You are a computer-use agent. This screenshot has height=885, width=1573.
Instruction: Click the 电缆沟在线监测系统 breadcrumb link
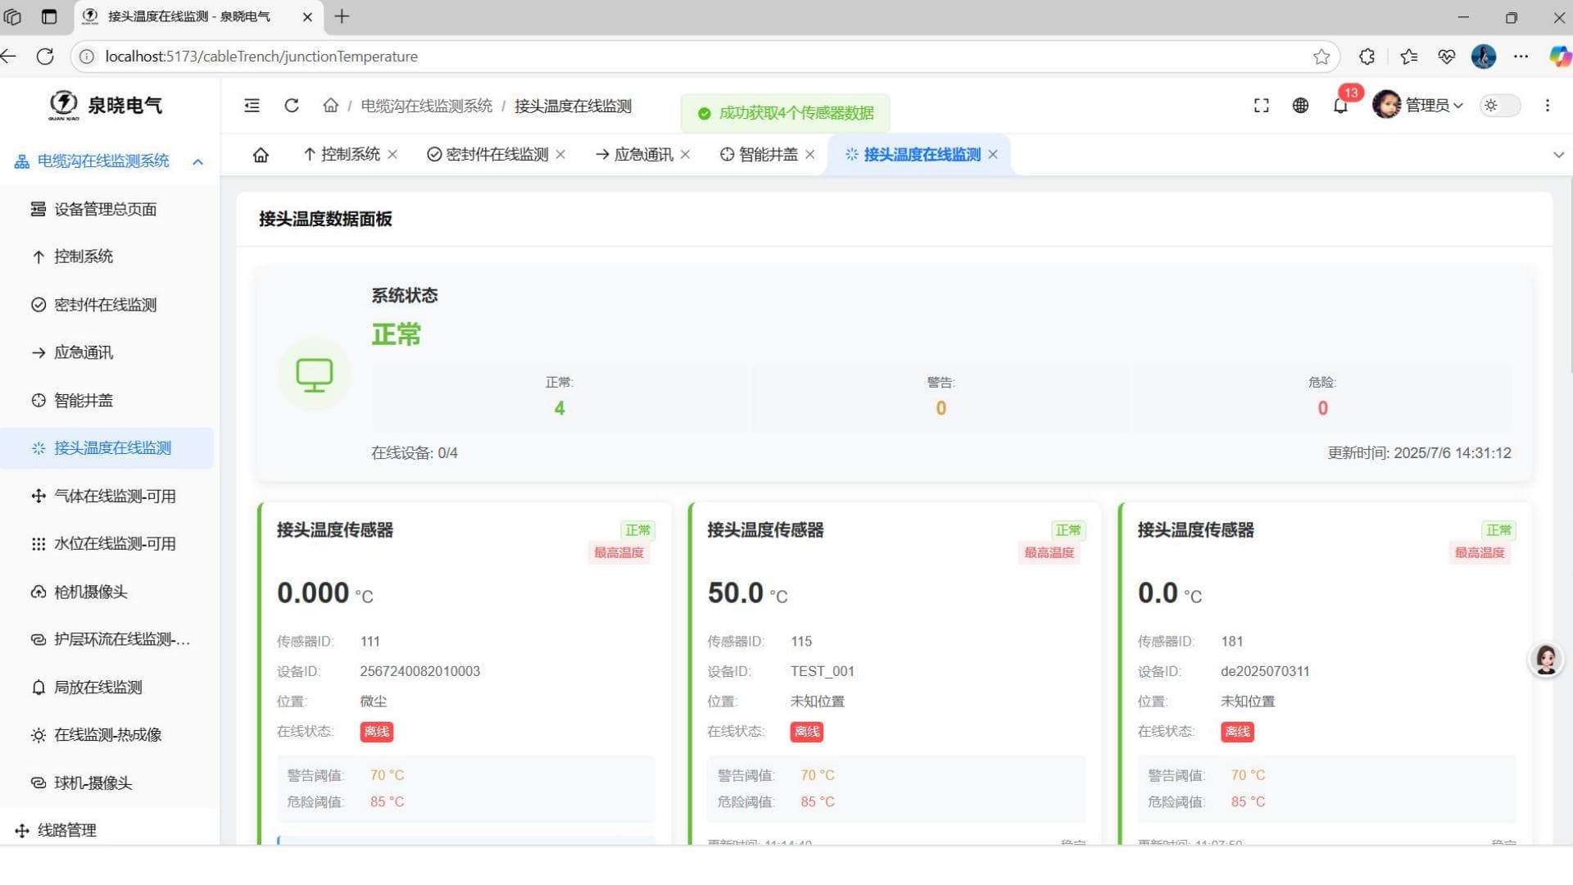[x=427, y=107]
